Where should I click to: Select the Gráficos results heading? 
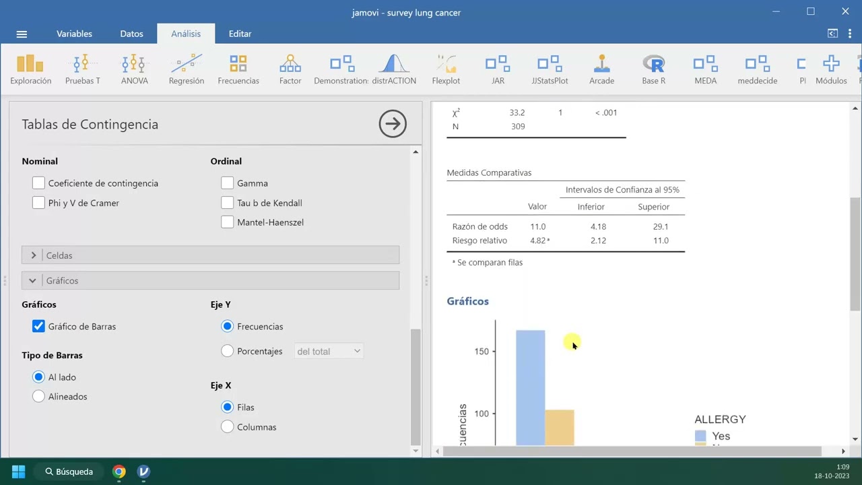(467, 301)
